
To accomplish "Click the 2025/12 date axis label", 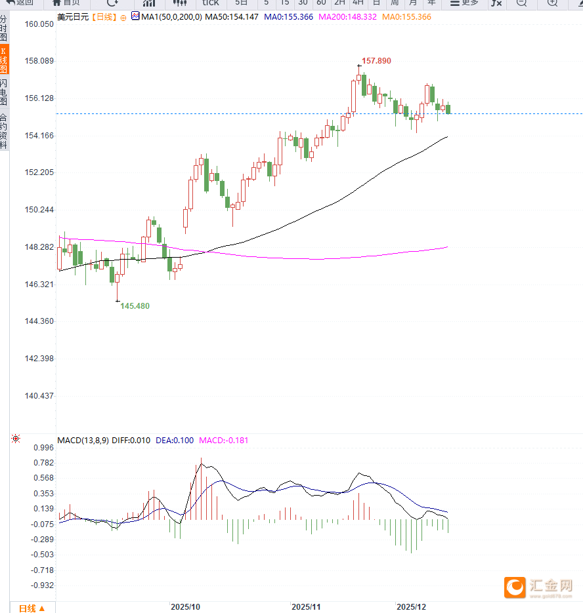I will [x=411, y=606].
